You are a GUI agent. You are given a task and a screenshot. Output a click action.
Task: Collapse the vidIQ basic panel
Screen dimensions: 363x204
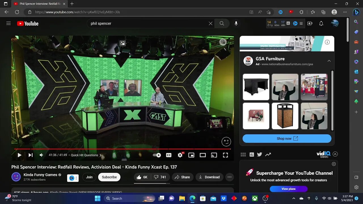click(335, 154)
